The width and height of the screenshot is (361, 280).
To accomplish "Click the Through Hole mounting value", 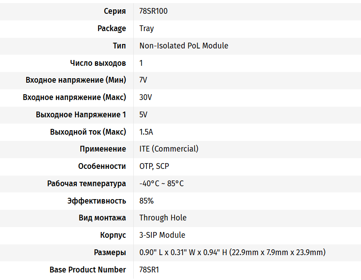I will point(163,218).
